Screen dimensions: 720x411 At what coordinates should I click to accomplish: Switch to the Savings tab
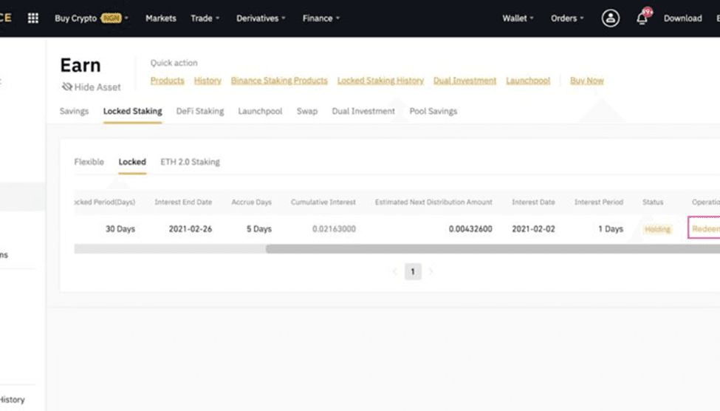point(74,112)
